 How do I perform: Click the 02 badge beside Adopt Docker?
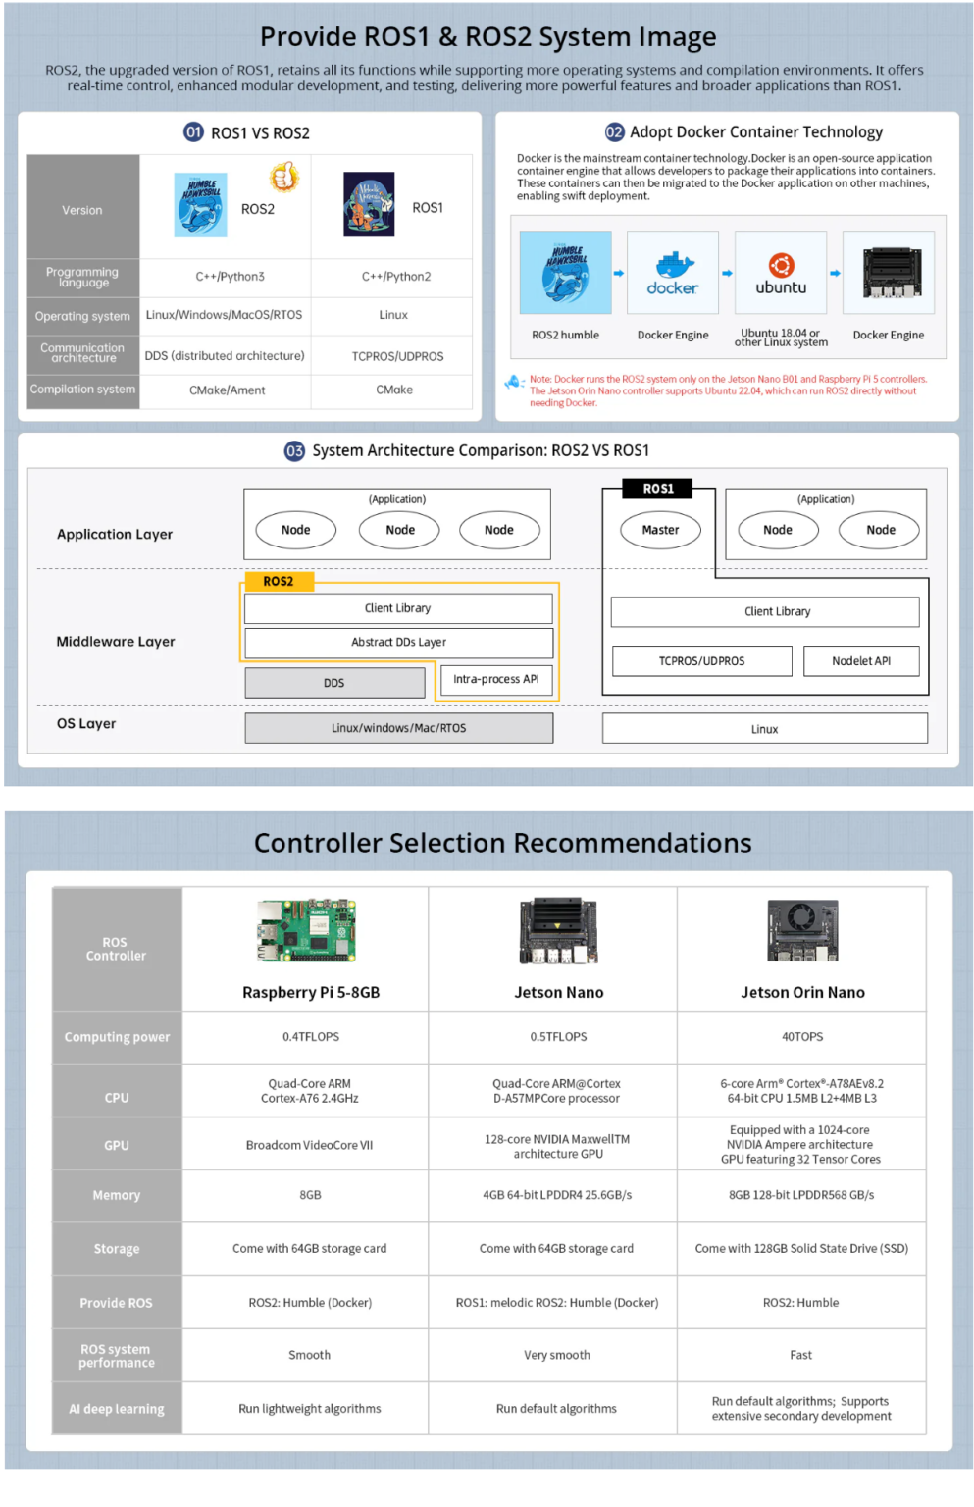(614, 132)
